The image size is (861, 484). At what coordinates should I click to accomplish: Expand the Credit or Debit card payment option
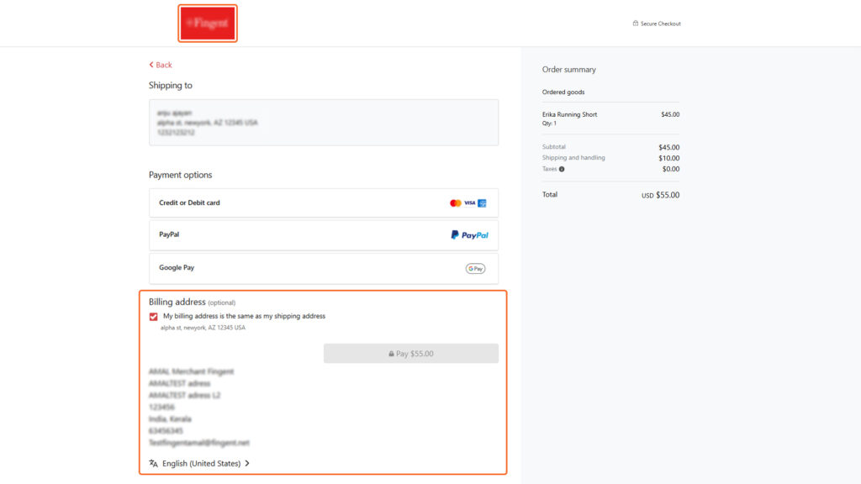(324, 203)
